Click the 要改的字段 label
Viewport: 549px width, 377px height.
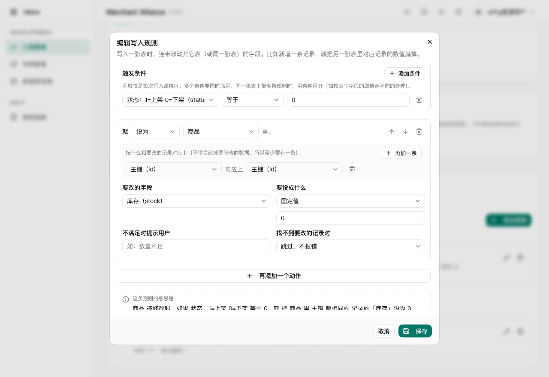point(137,188)
